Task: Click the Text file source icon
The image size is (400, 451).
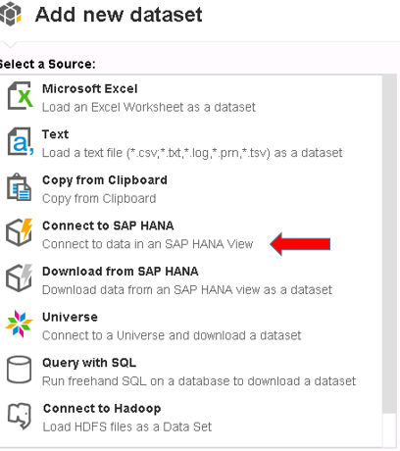Action: pos(21,141)
